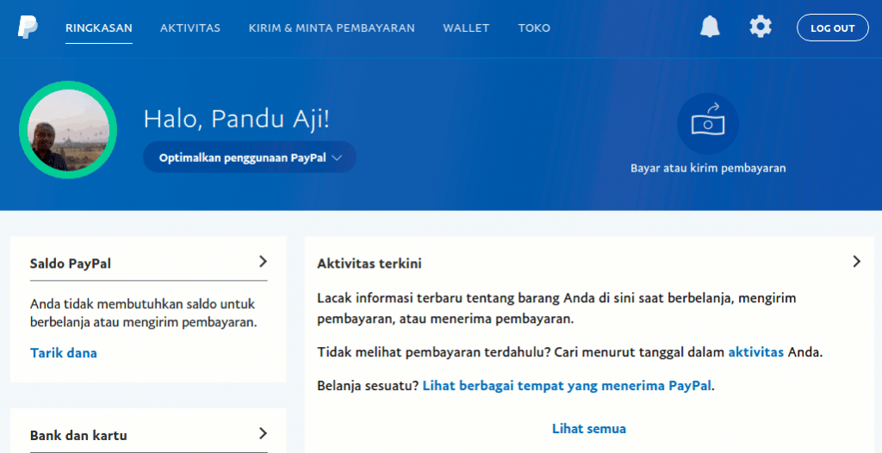
Task: Open Kirim & Minta Pembayaran tab
Action: pyautogui.click(x=332, y=28)
